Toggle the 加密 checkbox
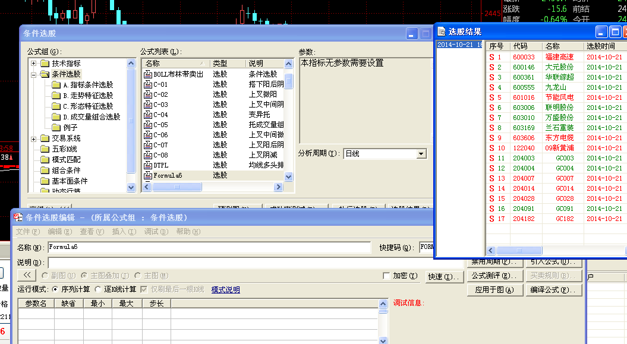Viewport: 627px width, 344px height. click(386, 276)
